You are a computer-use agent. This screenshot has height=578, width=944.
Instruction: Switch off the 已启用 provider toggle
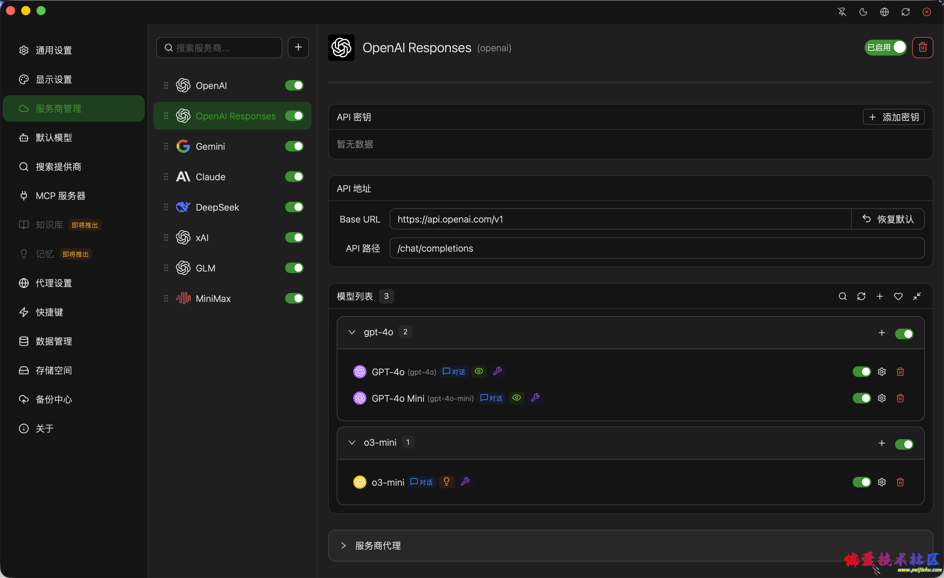[885, 48]
